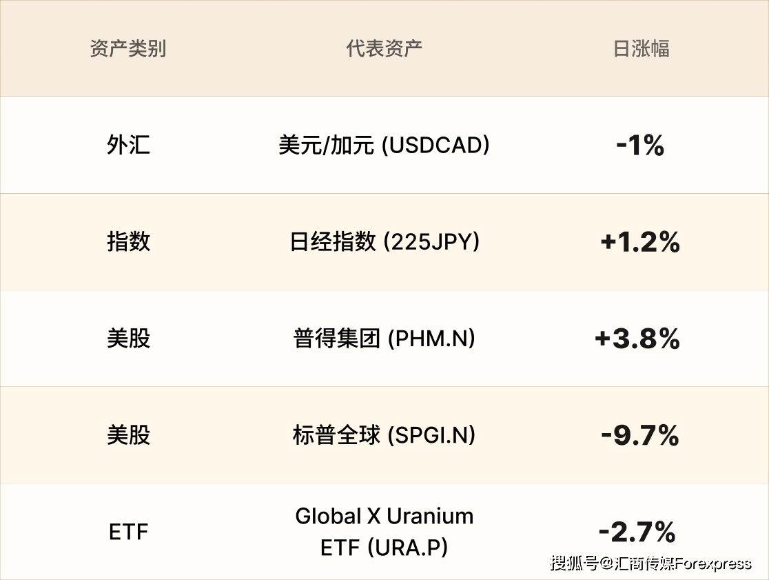The height and width of the screenshot is (580, 769).
Task: Click the -2.7% daily change value
Action: coord(637,532)
